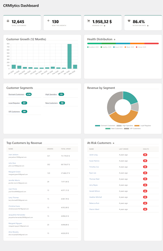Image resolution: width=163 pixels, height=251 pixels.
Task: Toggle Dormant Customers in the donut chart legend
Action: [105, 126]
